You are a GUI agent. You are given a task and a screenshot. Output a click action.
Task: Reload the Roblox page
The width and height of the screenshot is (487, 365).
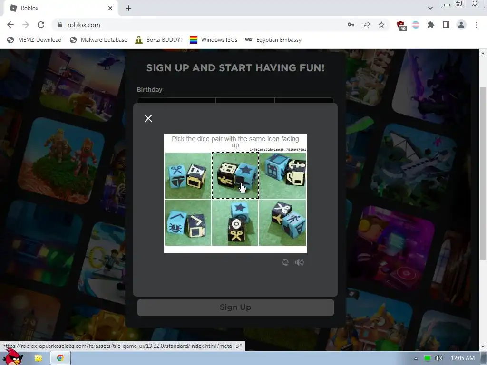pyautogui.click(x=41, y=25)
